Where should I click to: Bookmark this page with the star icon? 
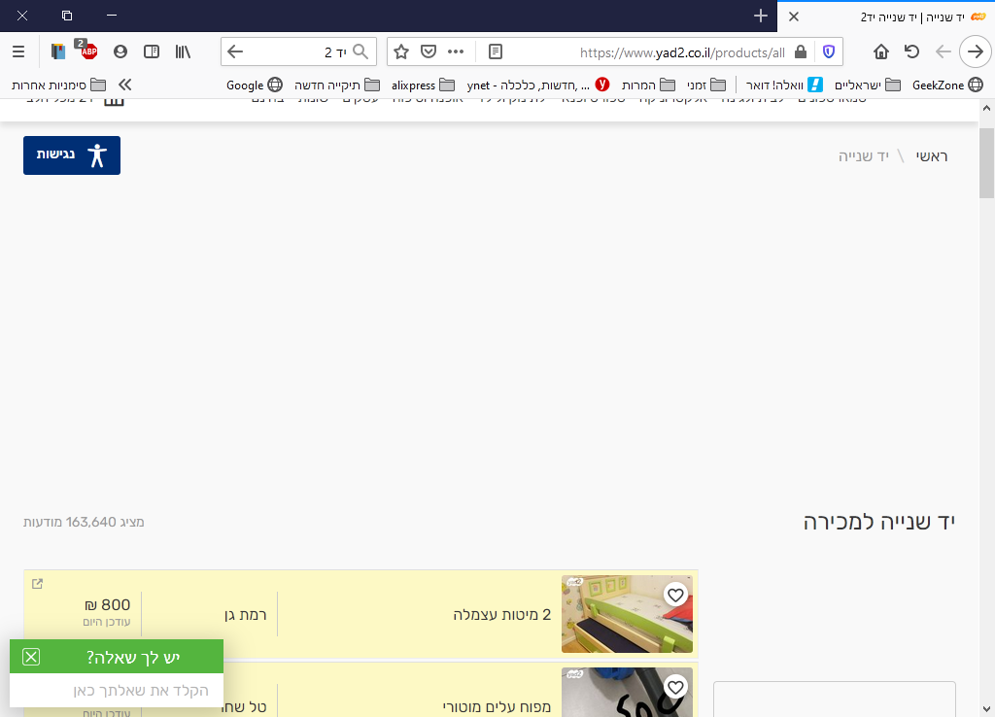coord(401,51)
